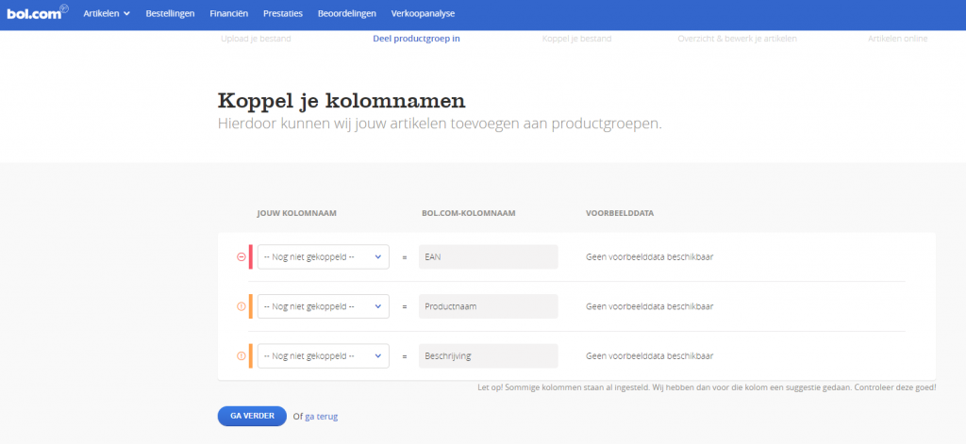This screenshot has width=966, height=444.
Task: Select the 'Overzicht & bewerk je artikelen' step
Action: pos(738,39)
